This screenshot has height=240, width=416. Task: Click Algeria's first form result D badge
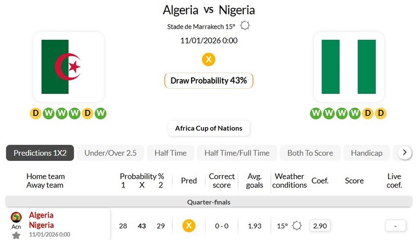pos(35,113)
